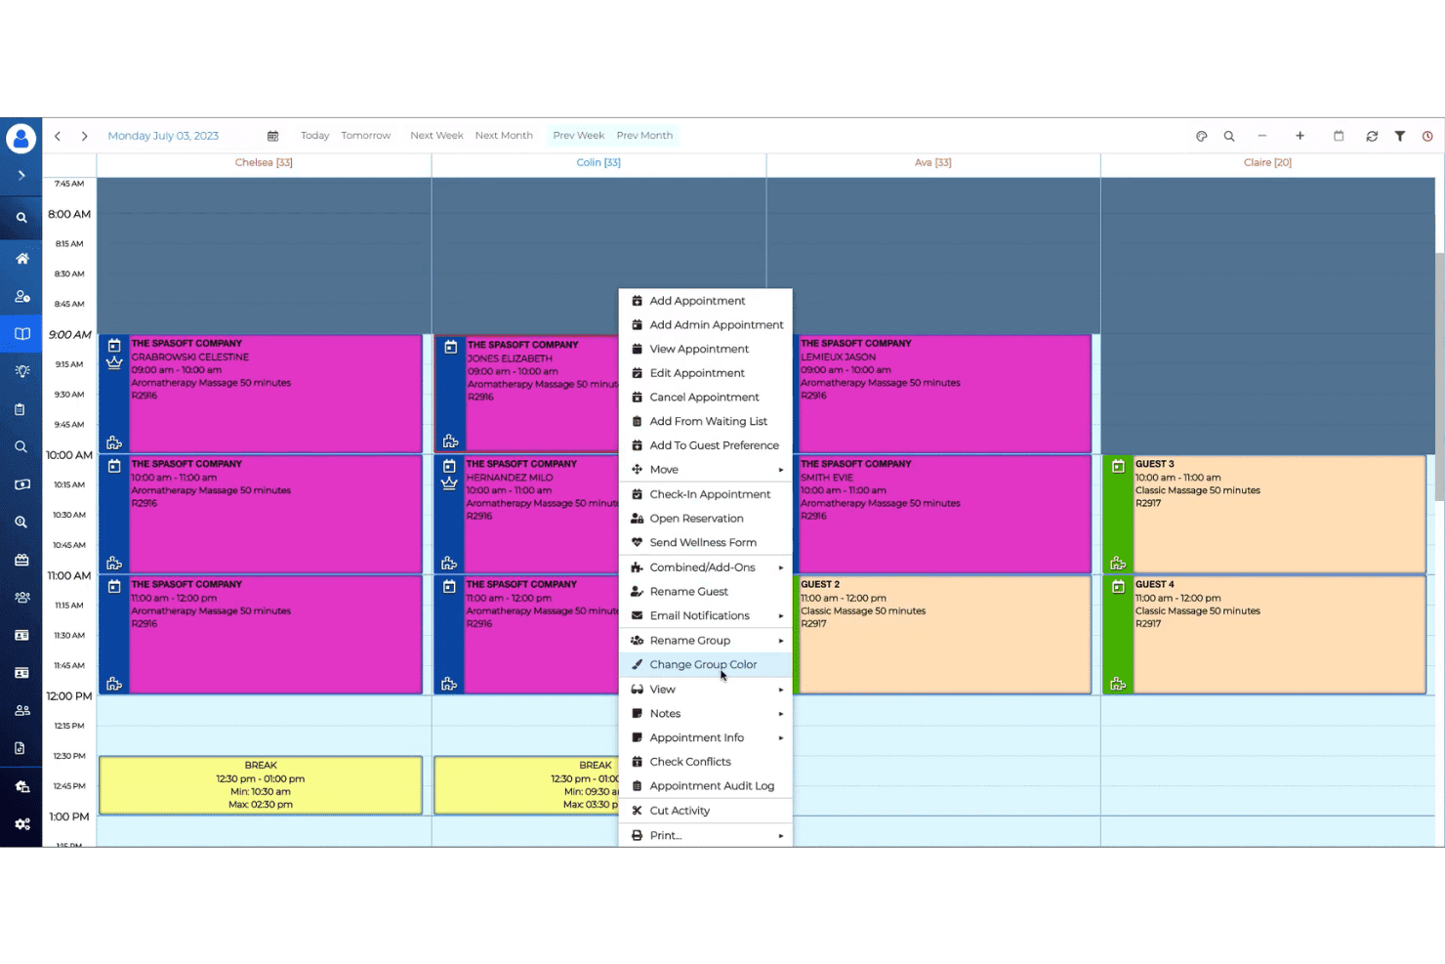Image resolution: width=1445 pixels, height=964 pixels.
Task: Click the Chelsea [33] column header
Action: pos(264,163)
